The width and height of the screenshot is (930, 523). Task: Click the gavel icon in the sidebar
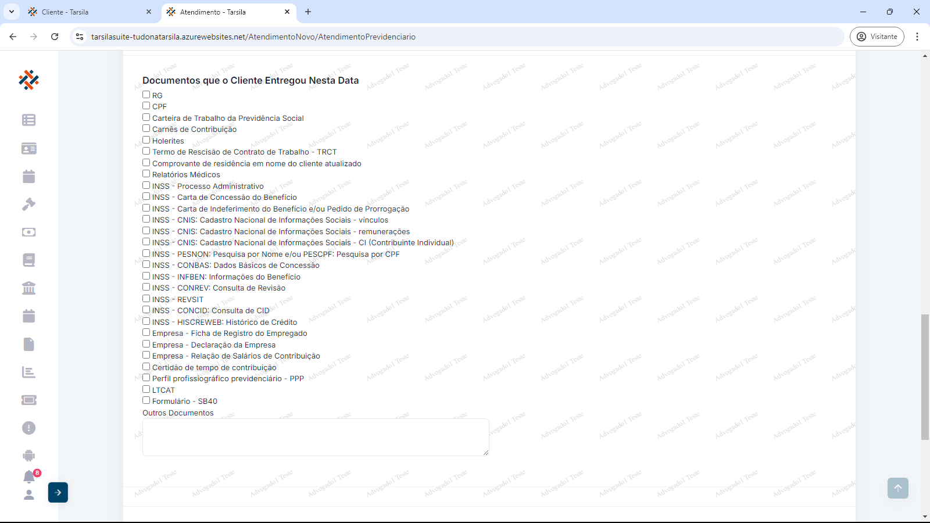[28, 204]
